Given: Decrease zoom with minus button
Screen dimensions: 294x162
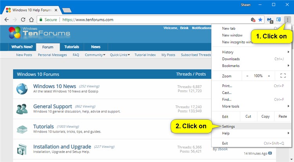Looking at the screenshot, I should [247, 76].
